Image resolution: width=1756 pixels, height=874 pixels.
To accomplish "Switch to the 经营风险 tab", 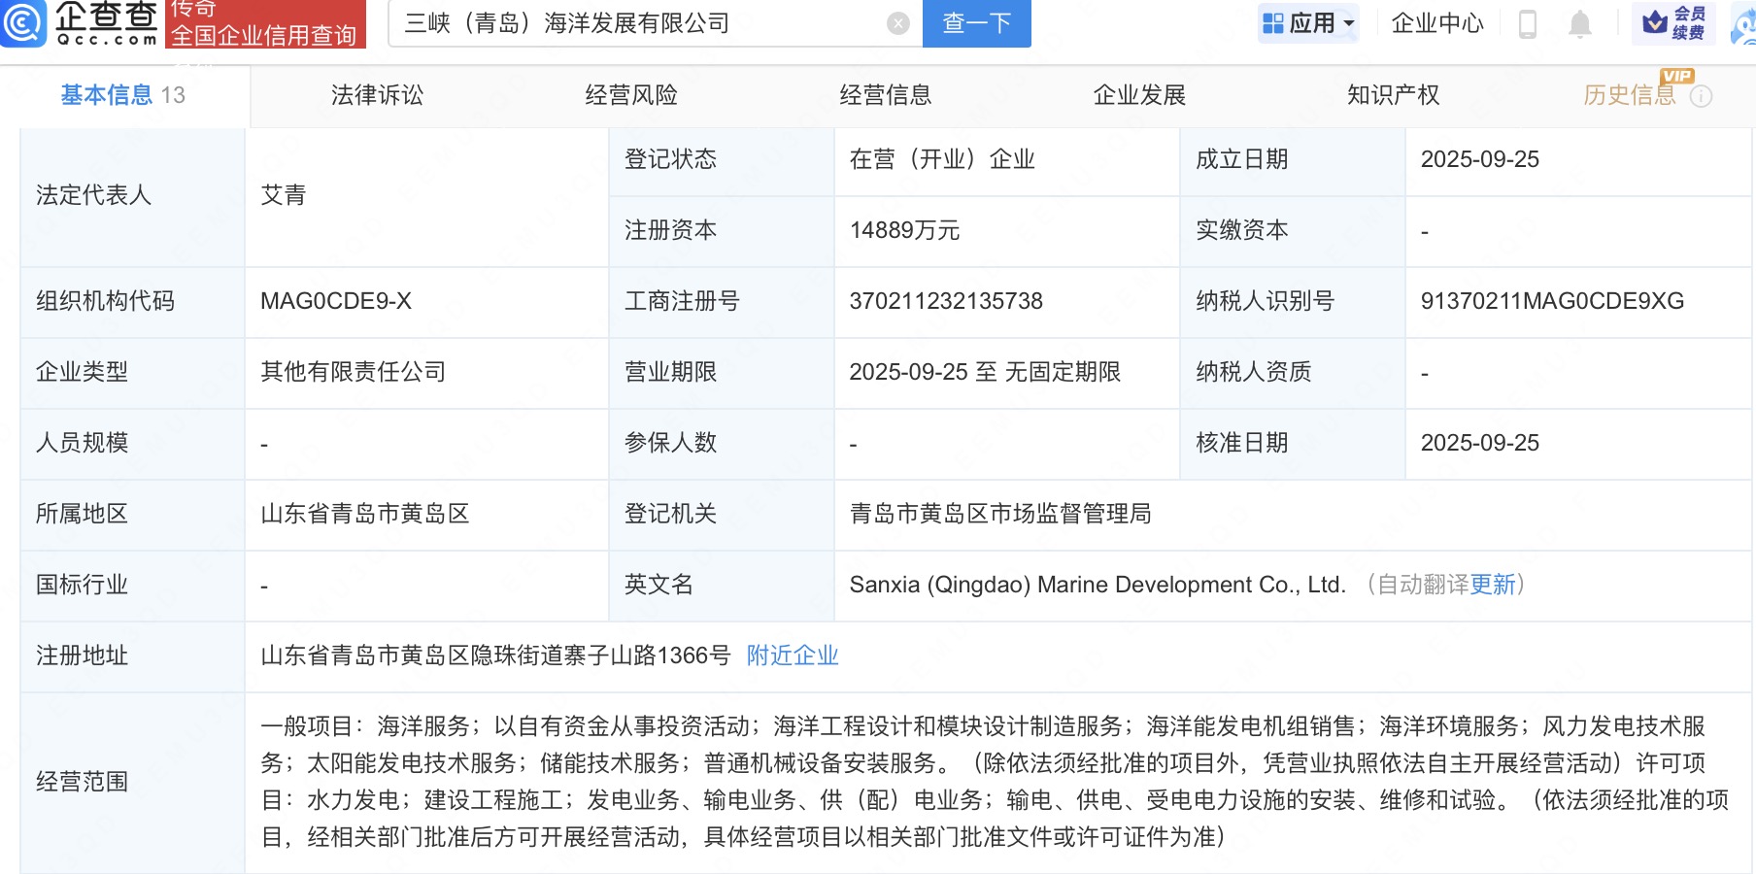I will (631, 95).
